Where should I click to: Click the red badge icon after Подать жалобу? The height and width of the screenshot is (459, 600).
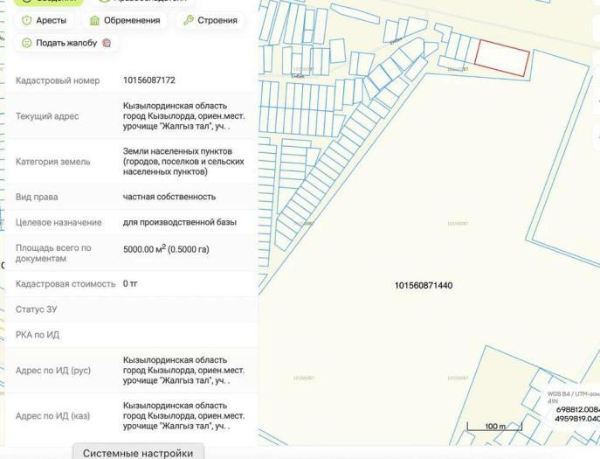107,43
